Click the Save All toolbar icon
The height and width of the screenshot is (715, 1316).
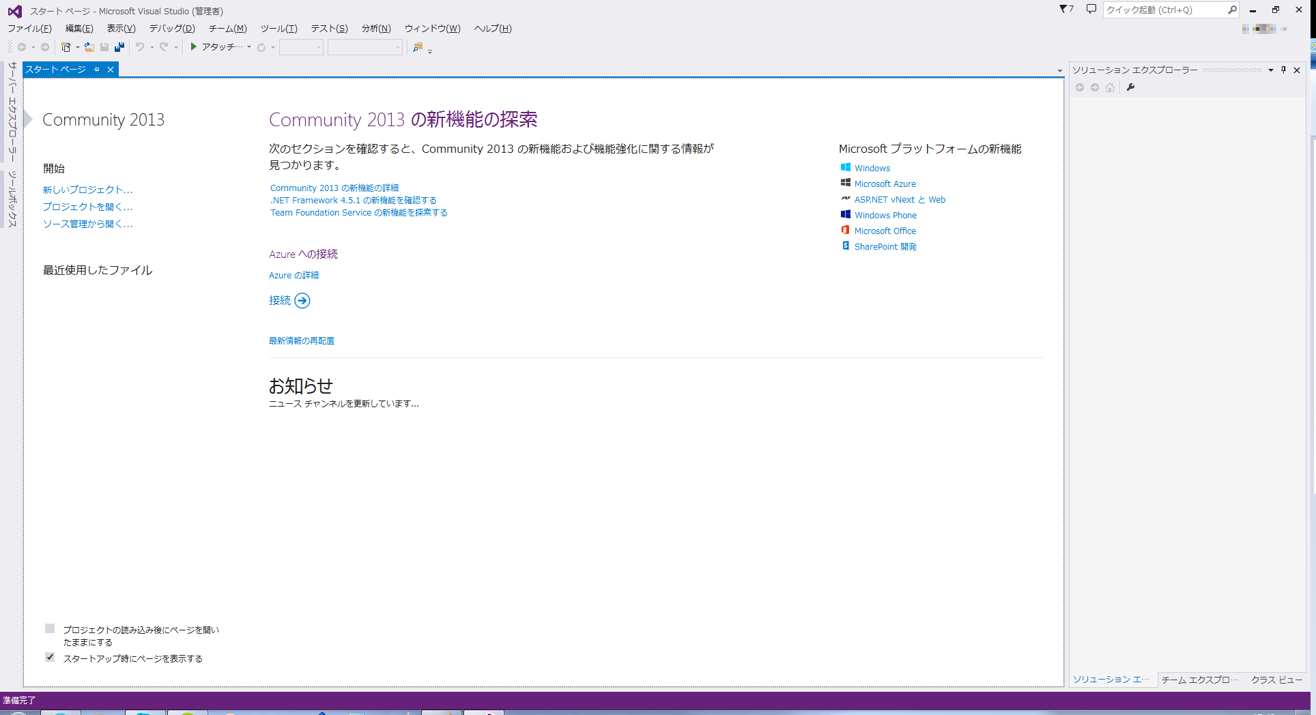119,47
